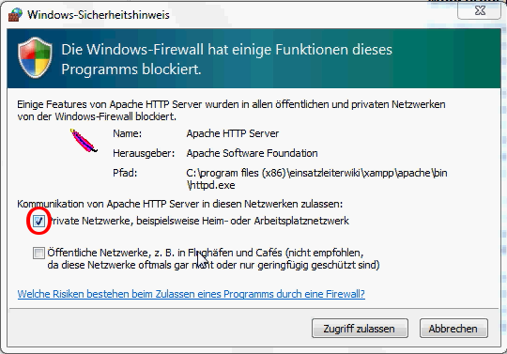Click the Private Netzwerke label text

pyautogui.click(x=198, y=221)
